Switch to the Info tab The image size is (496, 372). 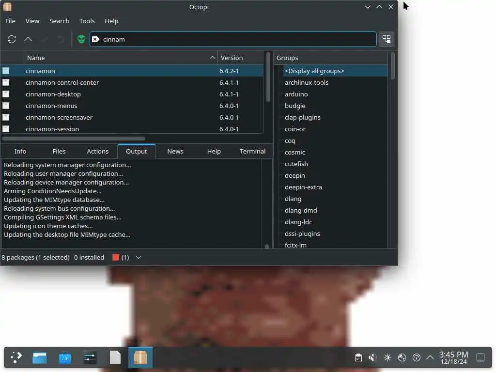[x=20, y=151]
